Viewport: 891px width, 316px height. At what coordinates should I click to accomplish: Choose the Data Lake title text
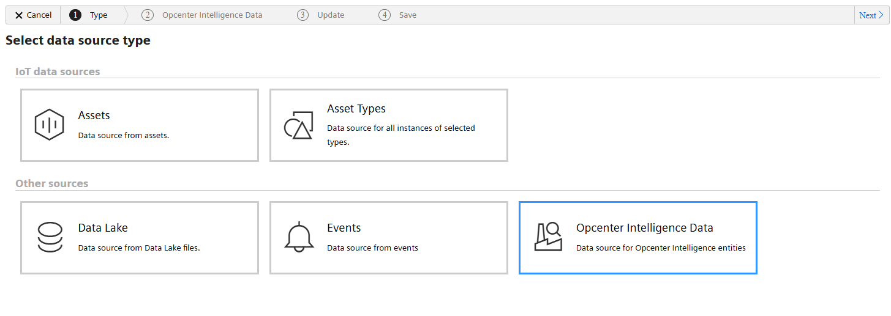(x=103, y=228)
